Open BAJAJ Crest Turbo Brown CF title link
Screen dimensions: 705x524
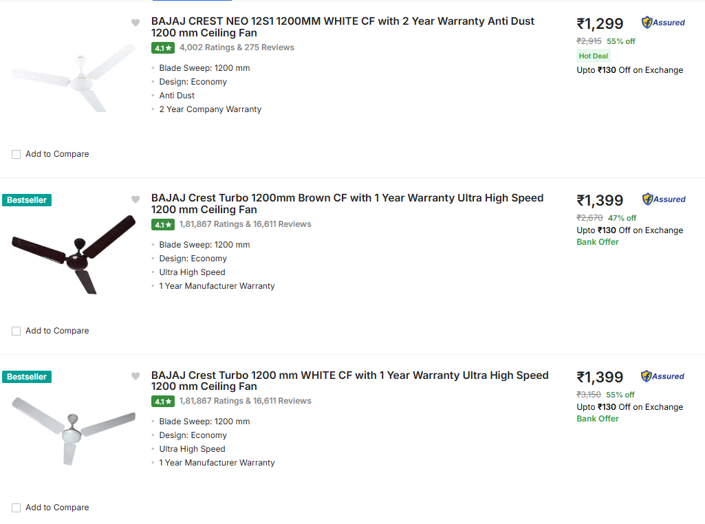coord(347,204)
